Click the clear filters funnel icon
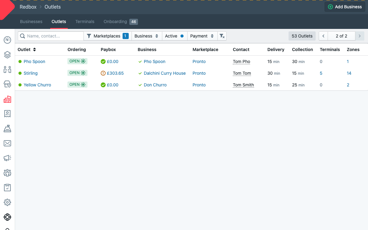 (222, 36)
